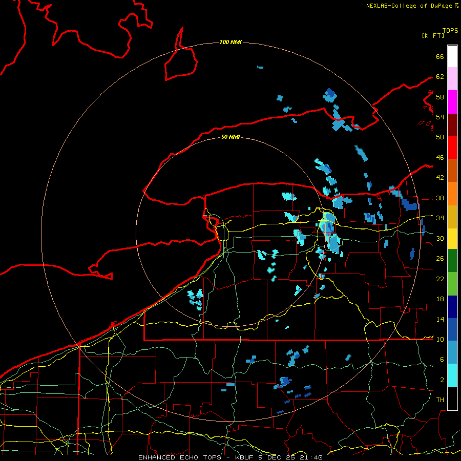Click the '38' legend value

[440, 198]
